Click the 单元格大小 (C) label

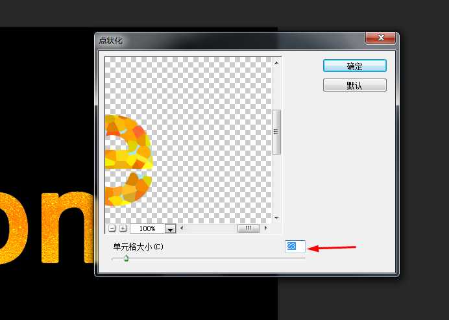138,247
